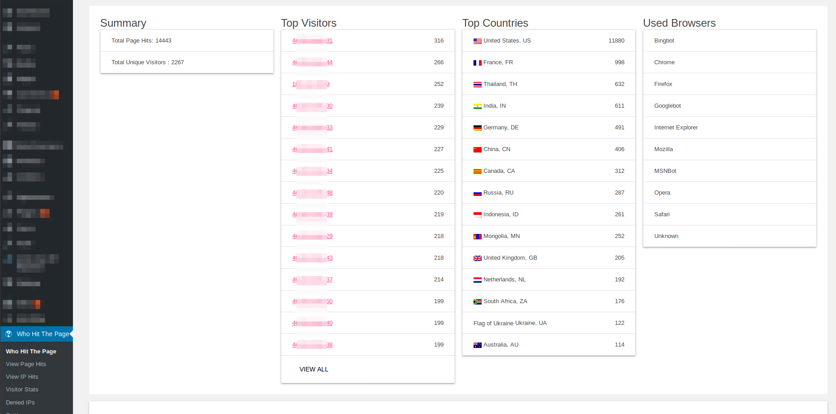This screenshot has height=414, width=836.
Task: Open the visitor IP link with 219 hits
Action: pyautogui.click(x=313, y=214)
